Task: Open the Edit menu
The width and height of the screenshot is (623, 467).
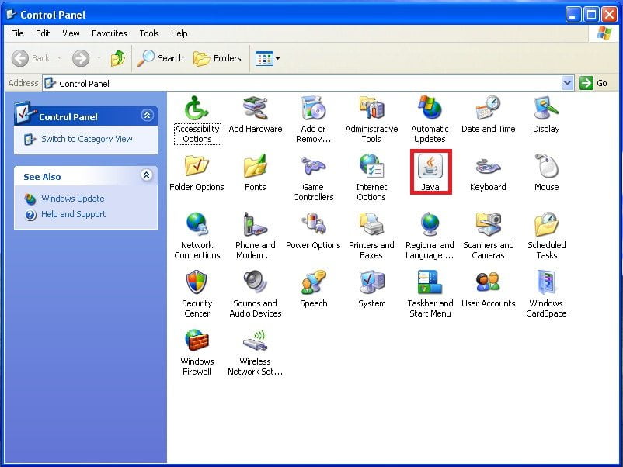Action: (x=43, y=33)
